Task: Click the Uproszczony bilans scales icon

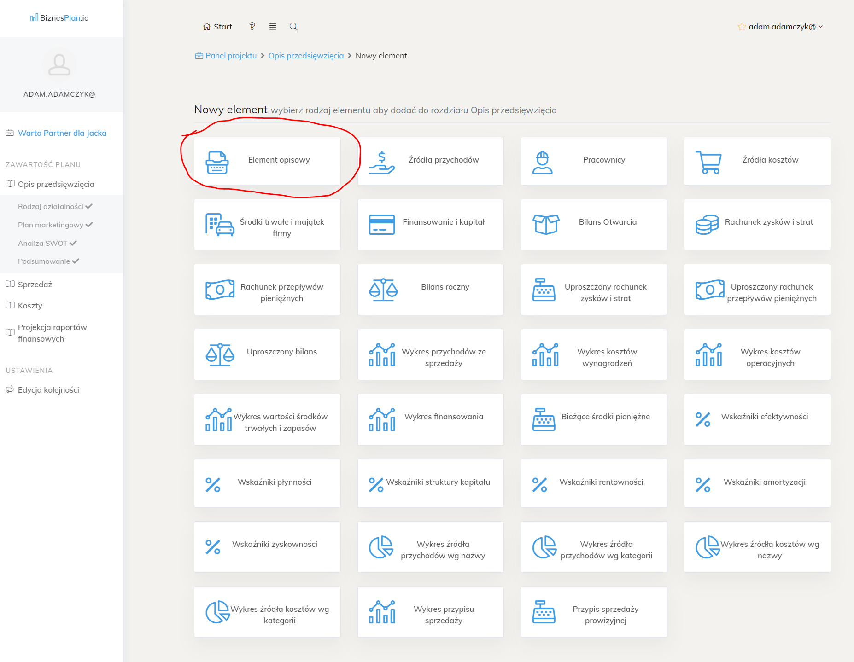Action: [x=220, y=354]
